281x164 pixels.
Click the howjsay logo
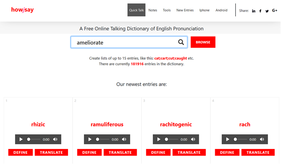pyautogui.click(x=22, y=10)
